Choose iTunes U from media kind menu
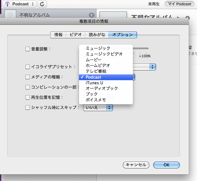 106,83
